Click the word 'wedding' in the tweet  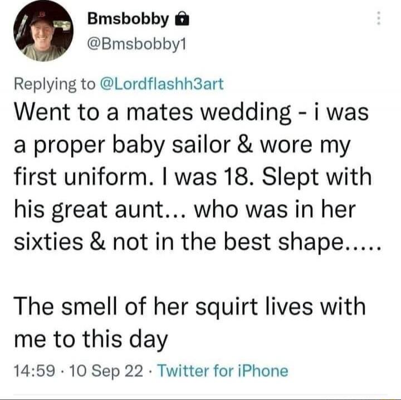(x=246, y=112)
